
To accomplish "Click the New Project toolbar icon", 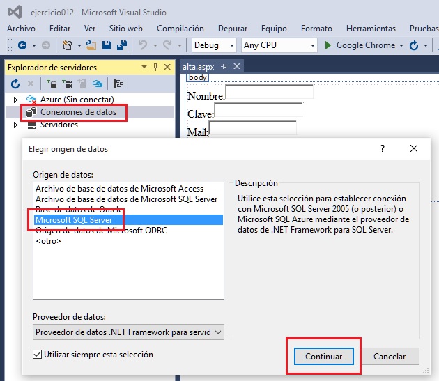I will tap(67, 45).
